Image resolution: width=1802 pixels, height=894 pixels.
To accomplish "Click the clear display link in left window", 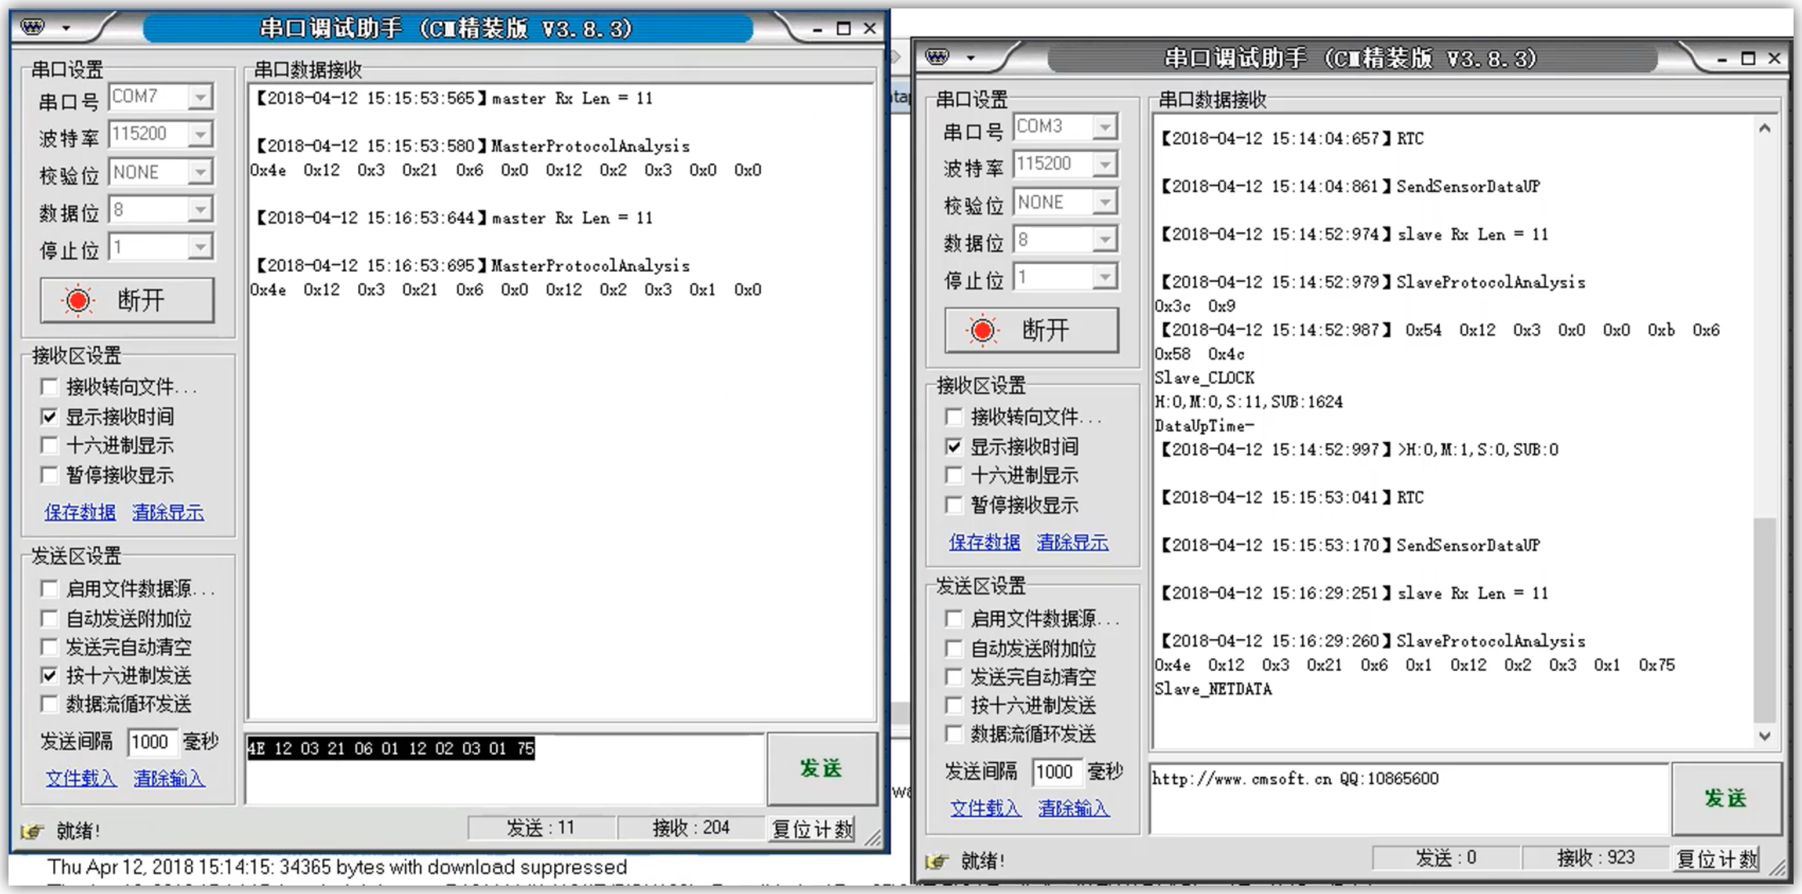I will [x=168, y=512].
